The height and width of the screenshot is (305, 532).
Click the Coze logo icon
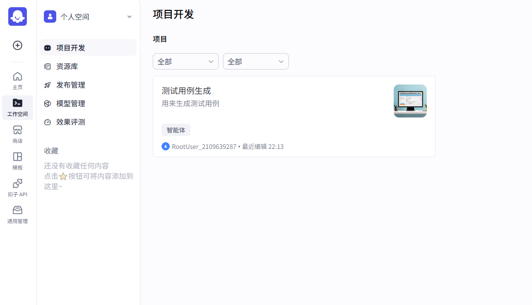[18, 16]
